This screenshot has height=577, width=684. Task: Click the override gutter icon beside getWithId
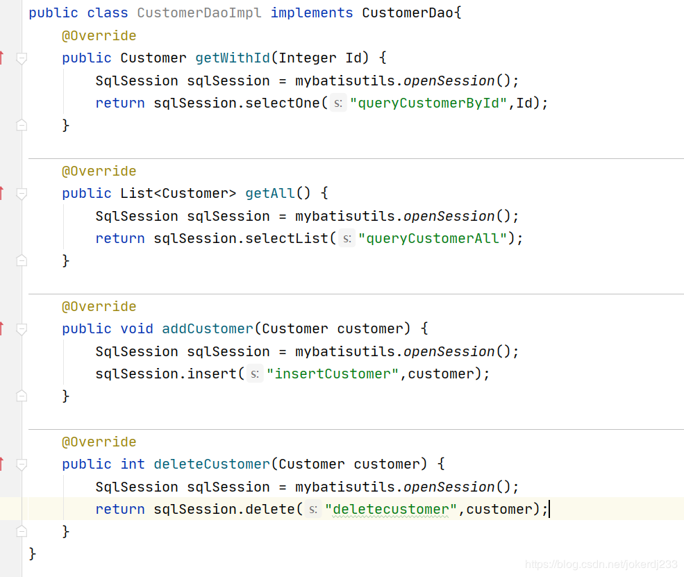2,58
